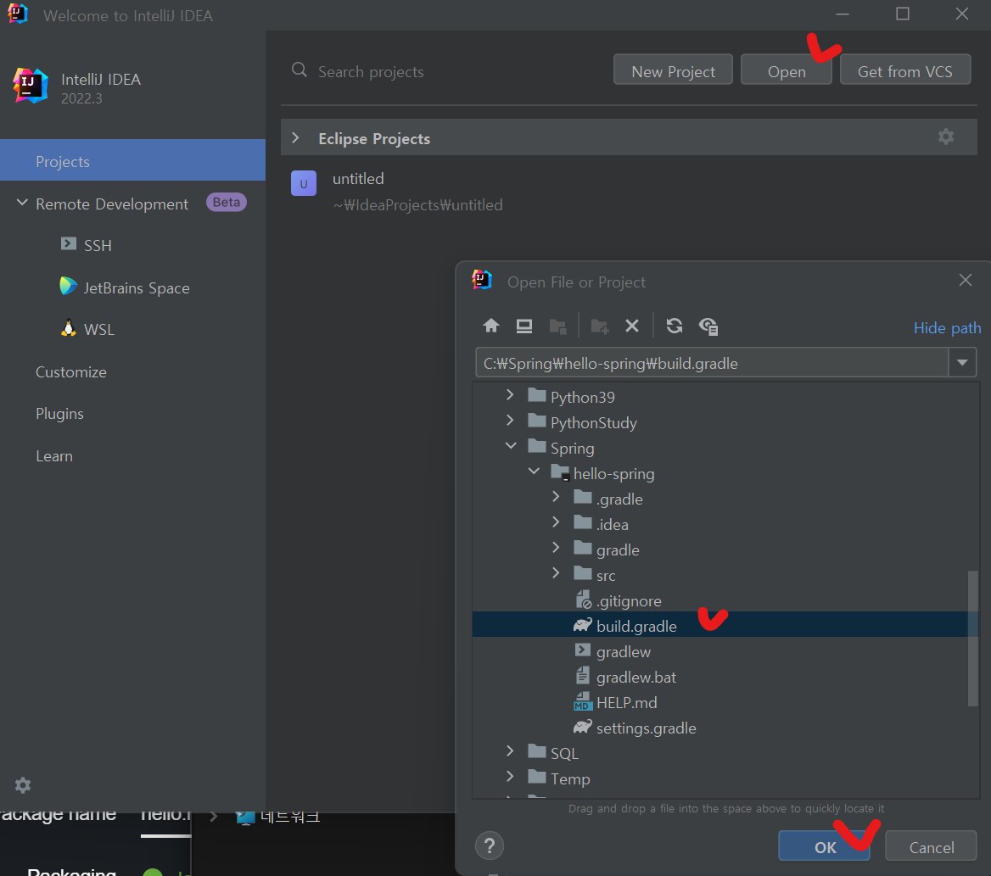Click the gradlew.bat file icon
The width and height of the screenshot is (991, 876).
pos(582,676)
